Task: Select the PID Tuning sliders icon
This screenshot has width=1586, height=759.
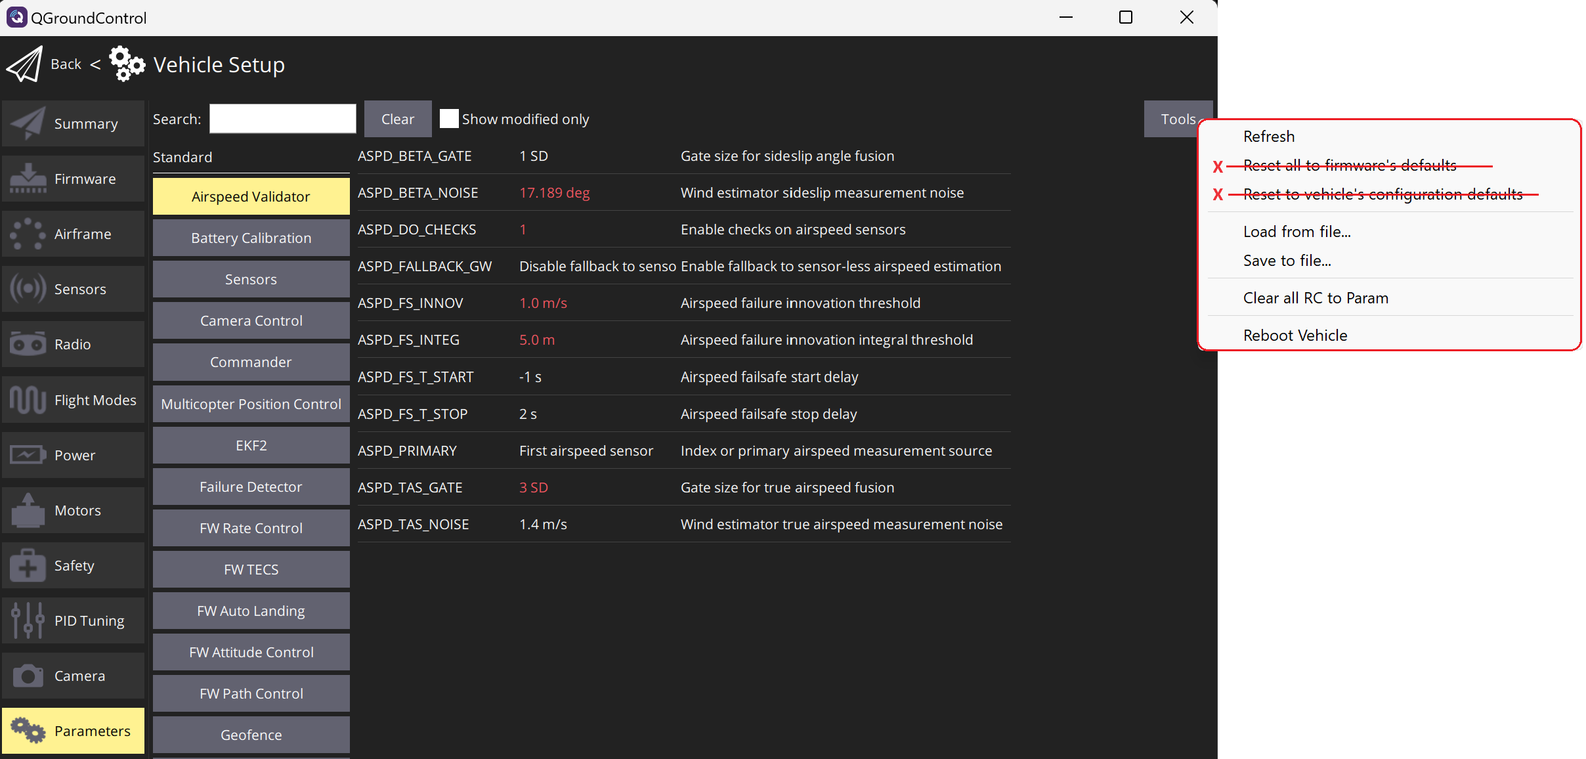Action: point(28,620)
